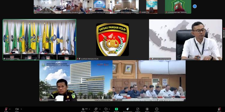
Task: Open the reactions heart icon
Action: click(106, 109)
